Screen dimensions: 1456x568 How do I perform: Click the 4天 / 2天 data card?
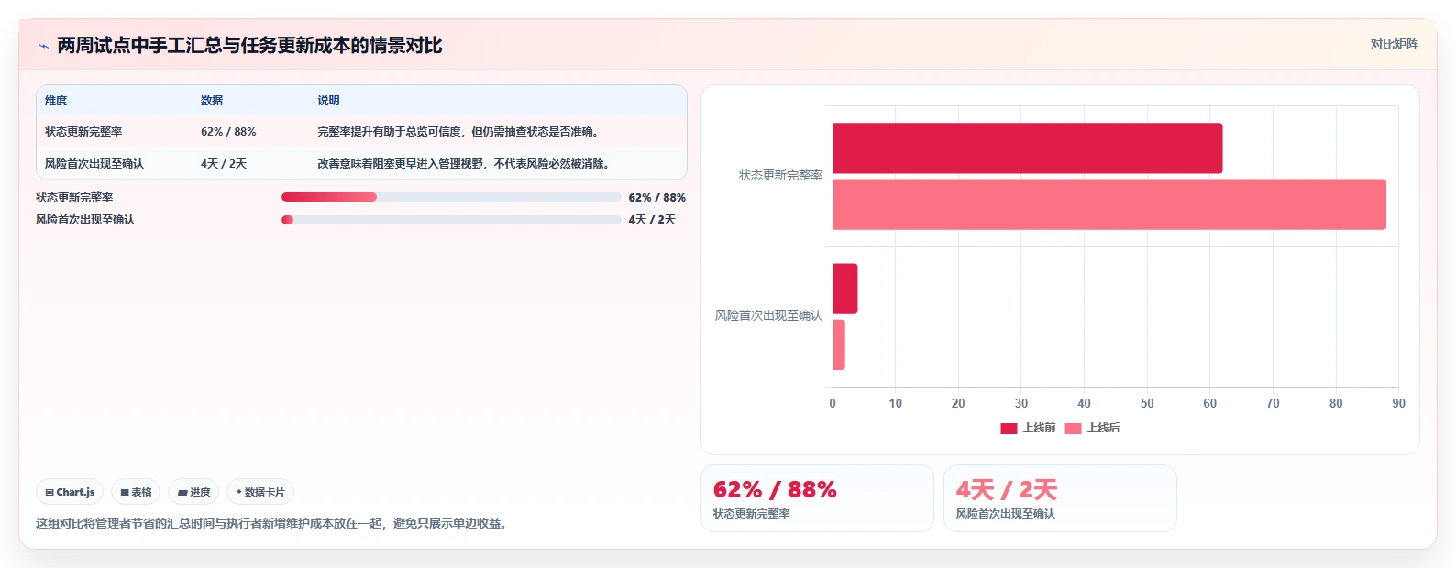point(1060,498)
